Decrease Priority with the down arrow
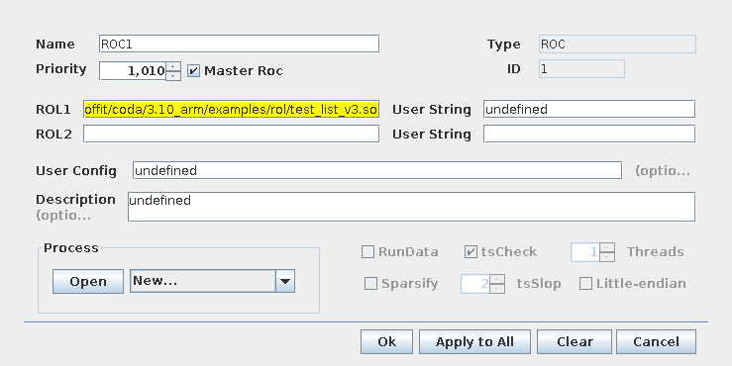This screenshot has width=732, height=366. (x=173, y=75)
